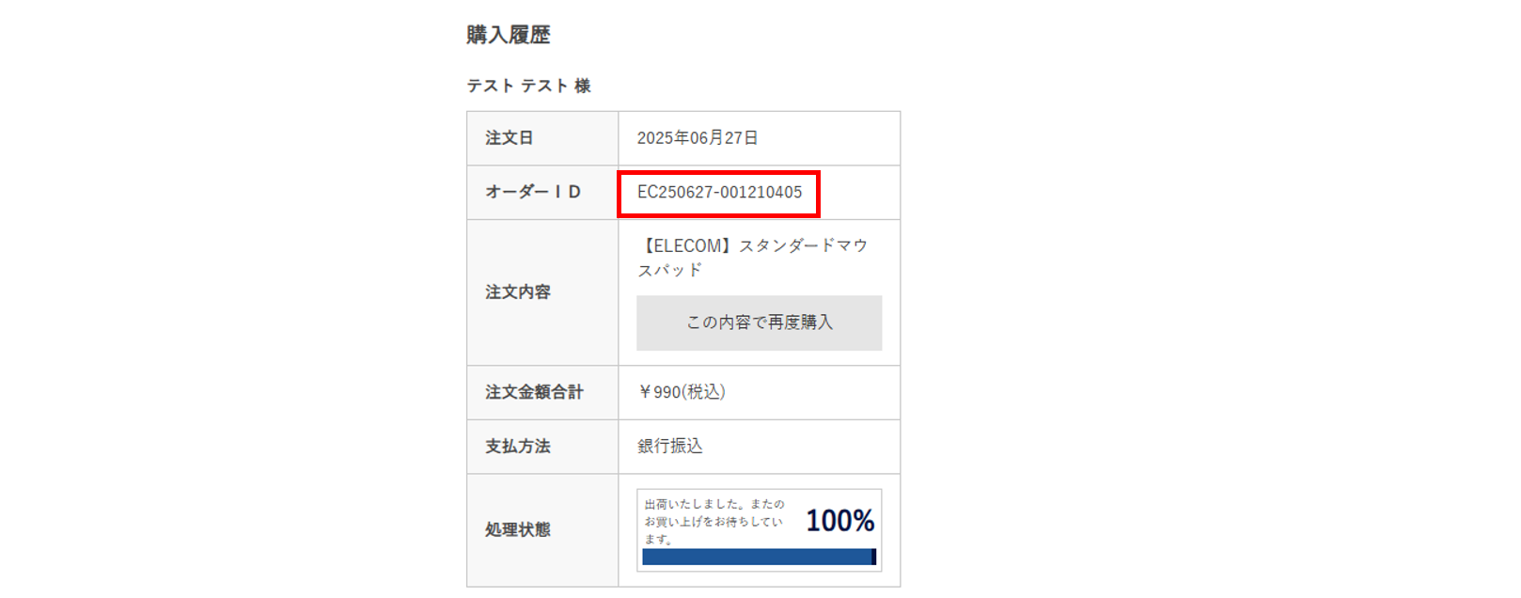Click the 注文日 row label
1521x598 pixels.
click(510, 137)
